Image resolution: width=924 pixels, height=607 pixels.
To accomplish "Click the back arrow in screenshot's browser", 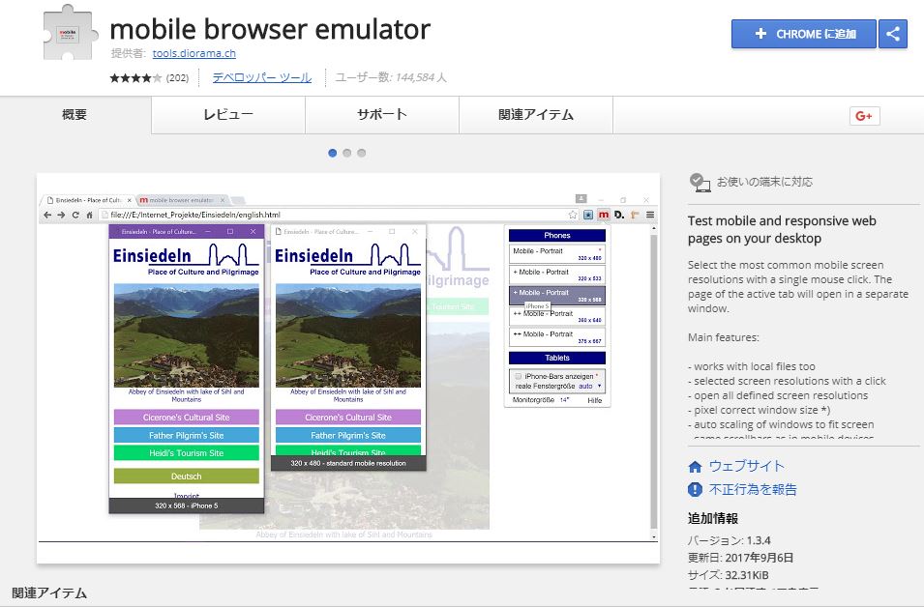I will click(47, 215).
